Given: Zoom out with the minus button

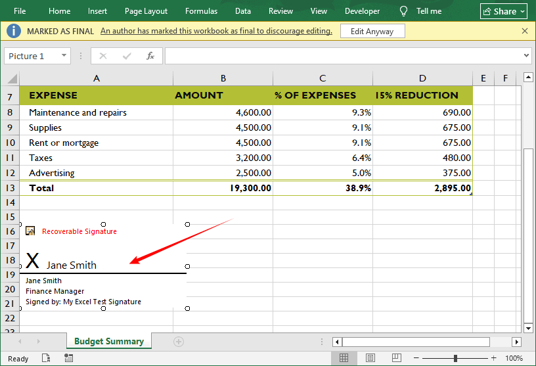Looking at the screenshot, I should pyautogui.click(x=416, y=358).
